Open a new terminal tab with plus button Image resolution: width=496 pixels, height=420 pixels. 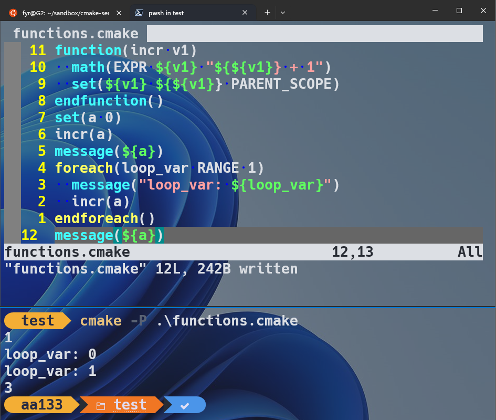click(x=267, y=13)
